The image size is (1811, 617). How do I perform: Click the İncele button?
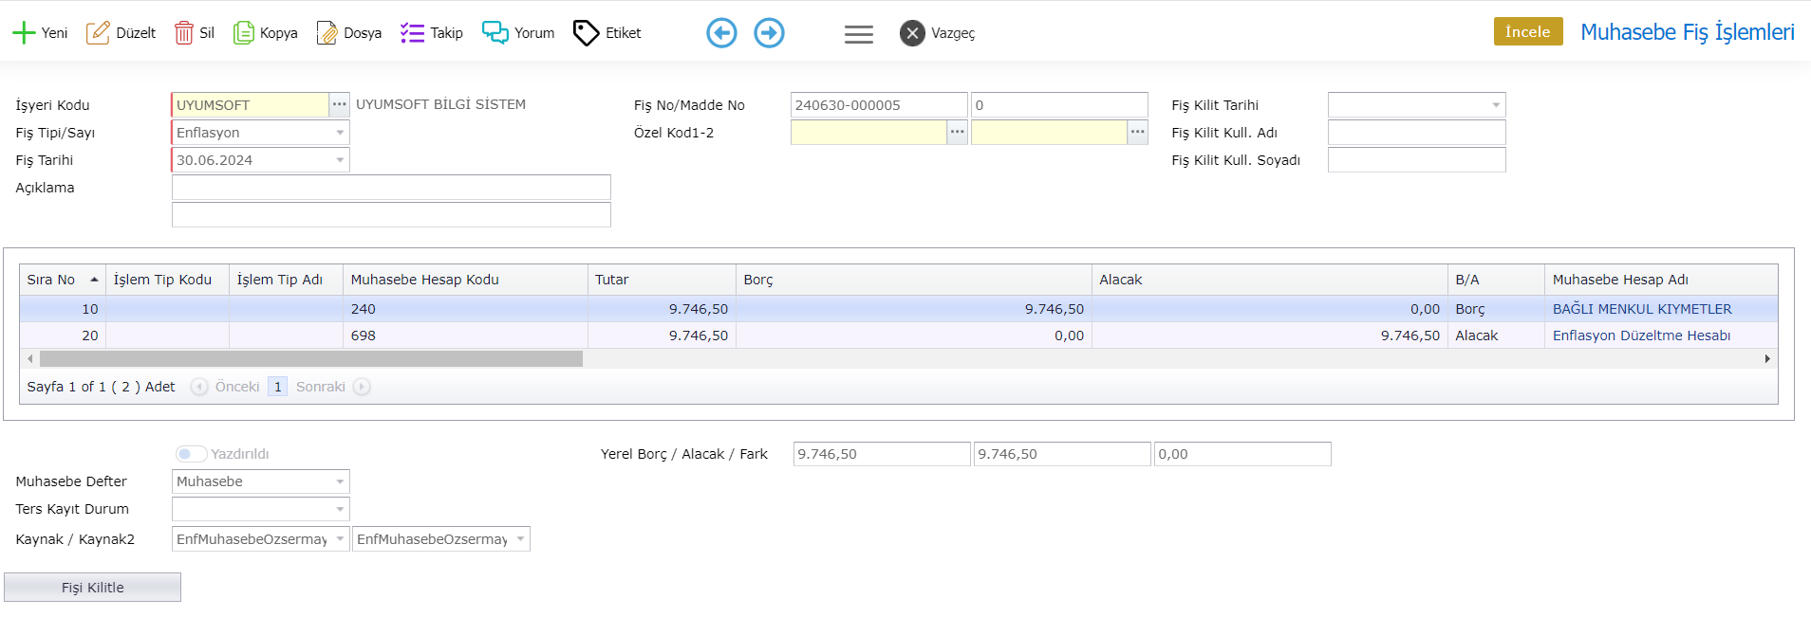tap(1528, 31)
